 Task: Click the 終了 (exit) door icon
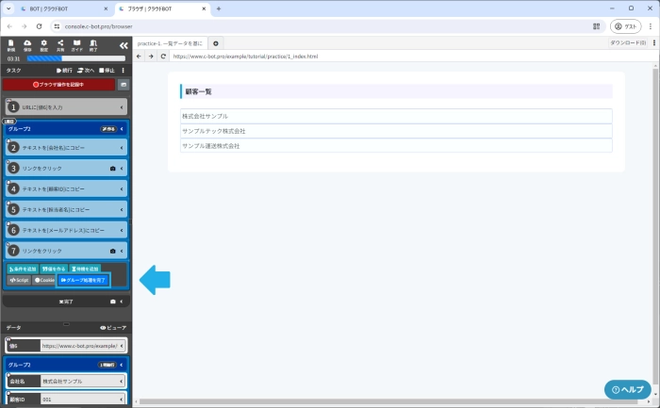coord(93,44)
